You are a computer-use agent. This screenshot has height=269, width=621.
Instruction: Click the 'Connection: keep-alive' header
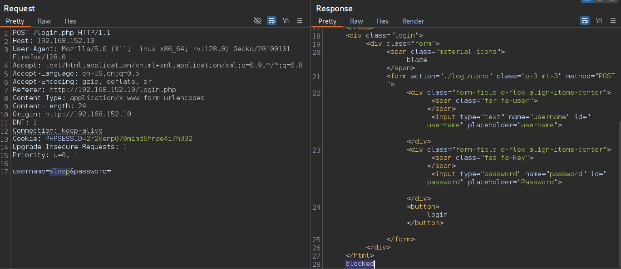click(x=58, y=130)
